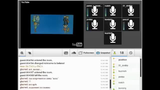
Task: Open the clock history tab
Action: click(x=131, y=53)
